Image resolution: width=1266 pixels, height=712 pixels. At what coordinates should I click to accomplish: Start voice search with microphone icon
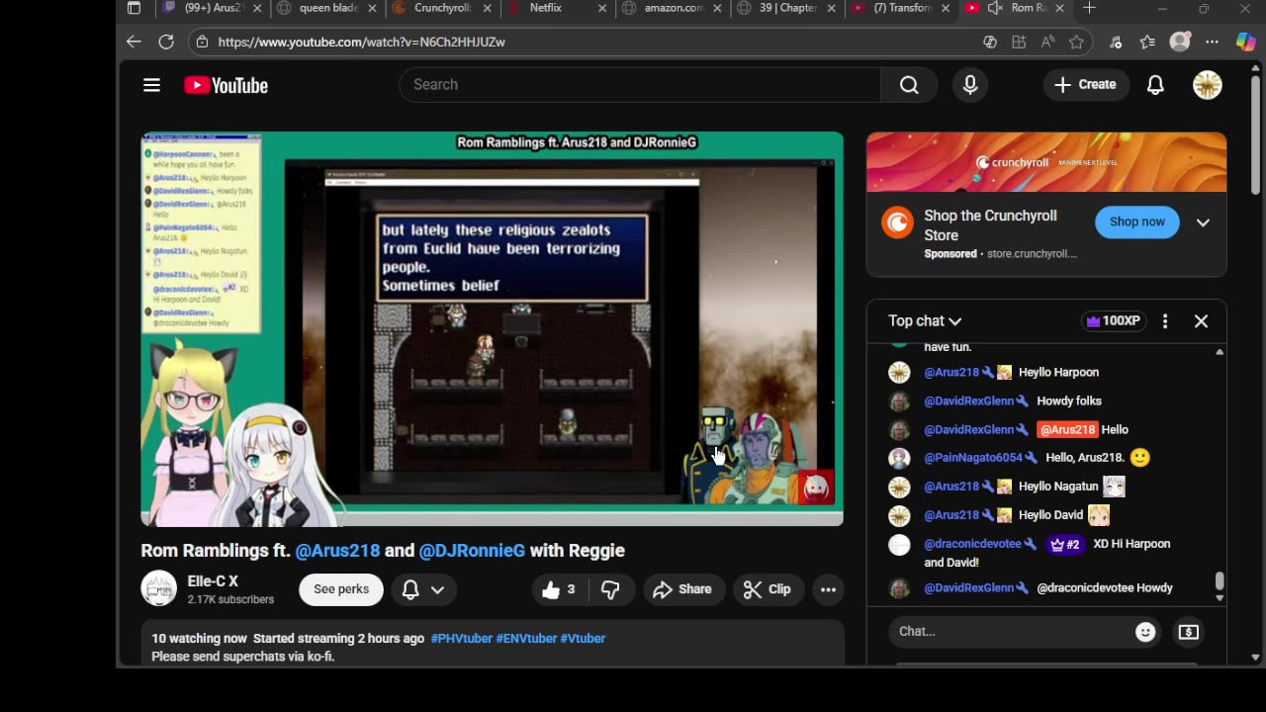tap(970, 85)
